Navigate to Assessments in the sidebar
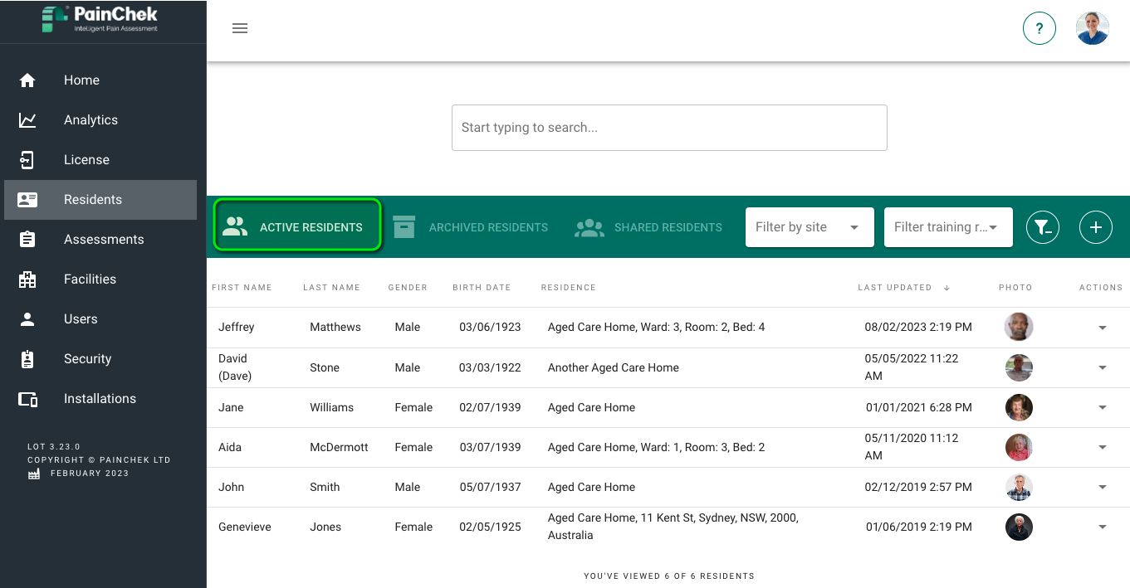Screen dimensions: 1130x588 tap(100, 240)
